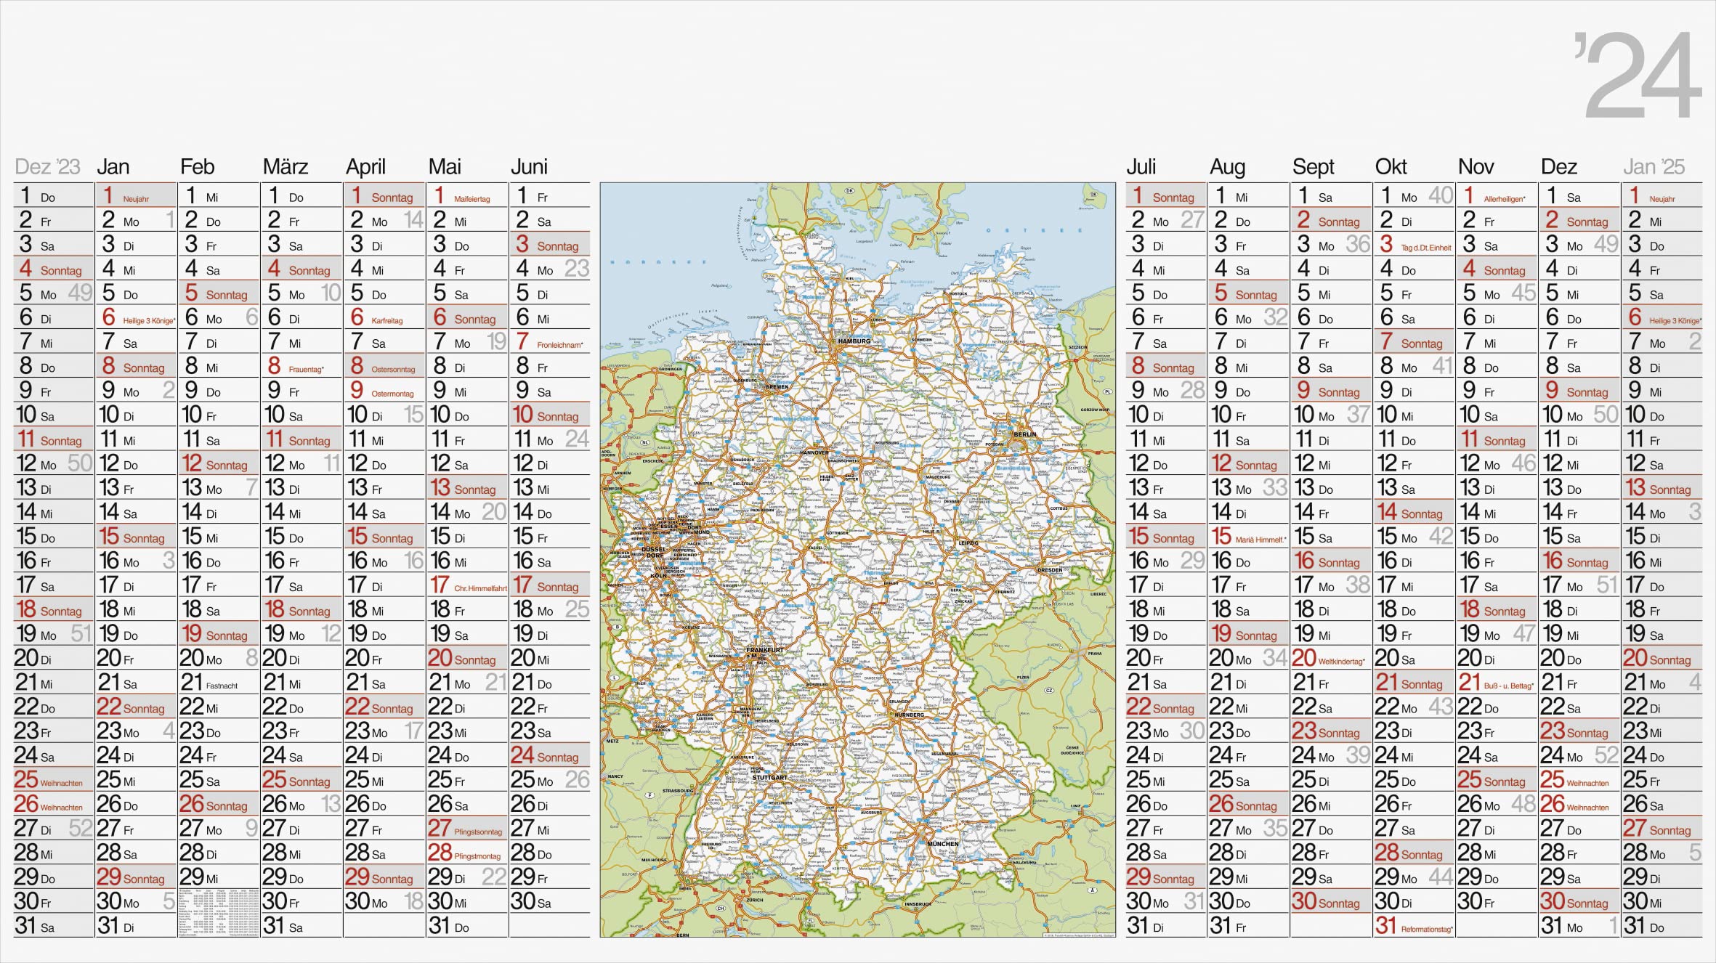Click the "Pfingstmontag" entry in Mai
This screenshot has height=963, width=1716.
(x=477, y=856)
